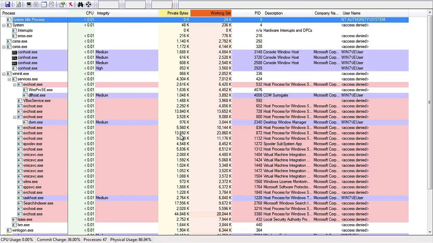Click the Refresh Now toolbar icon

(x=19, y=4)
